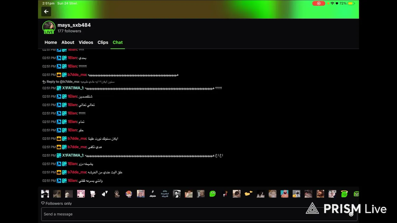The height and width of the screenshot is (223, 397).
Task: Insert the little girl looking up emote
Action: click(320, 194)
